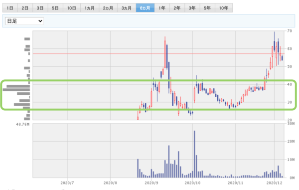Choose the 10年 chart period
Screen dimensions: 299x190
click(224, 8)
